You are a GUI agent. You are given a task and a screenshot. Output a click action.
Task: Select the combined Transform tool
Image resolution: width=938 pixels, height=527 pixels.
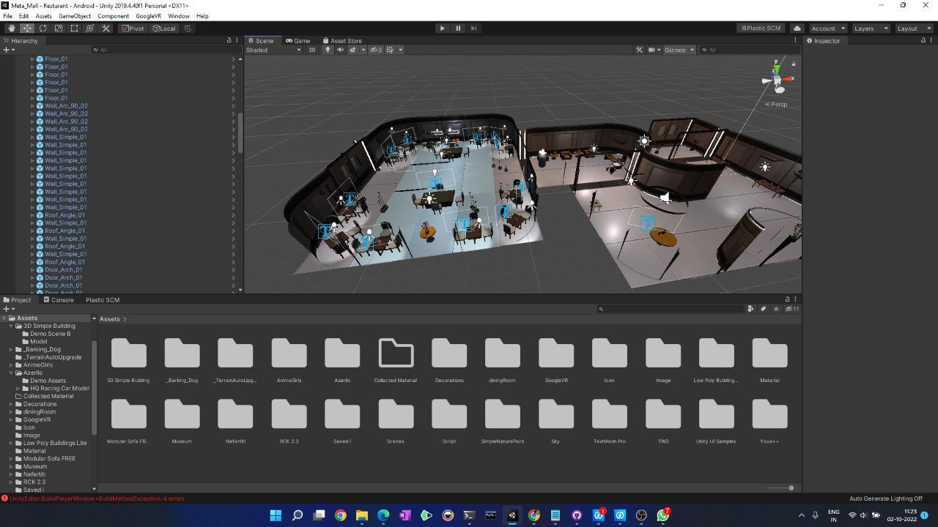89,28
